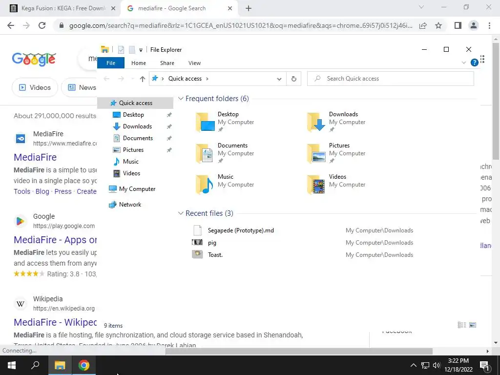Screen dimensions: 500x375
Task: Open Windows taskbar search
Action: [35, 365]
